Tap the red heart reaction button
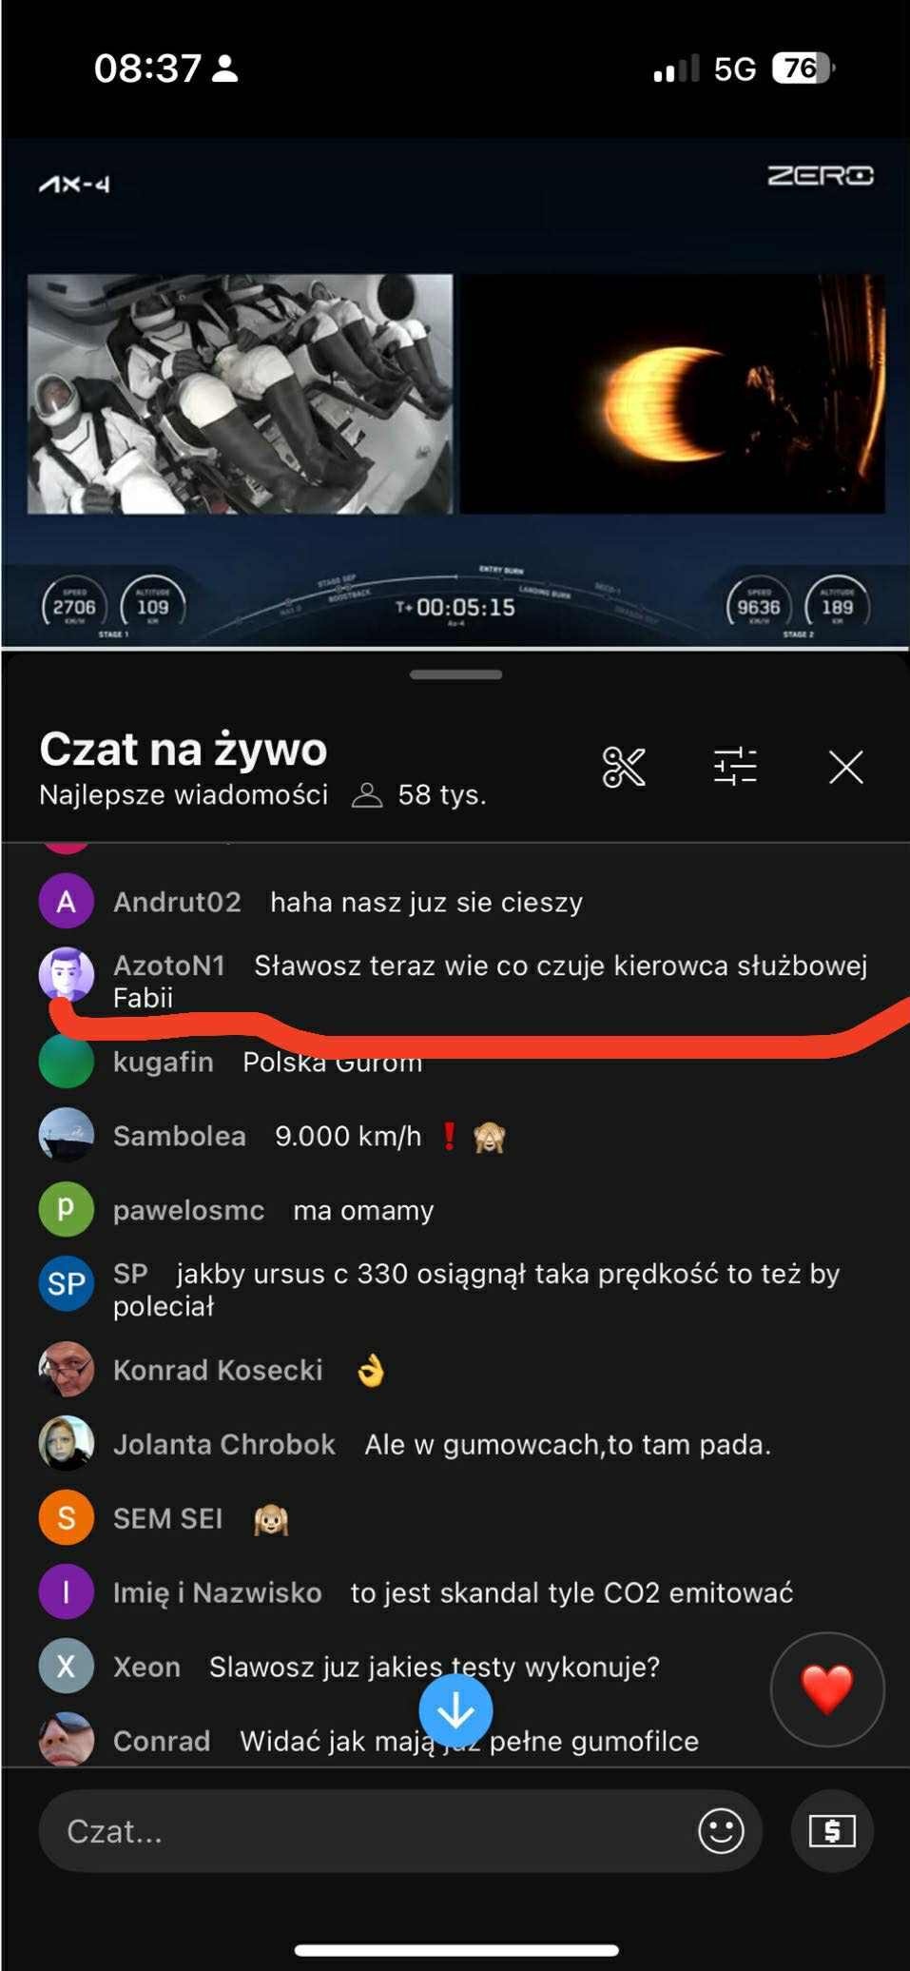The image size is (910, 1971). point(827,1689)
